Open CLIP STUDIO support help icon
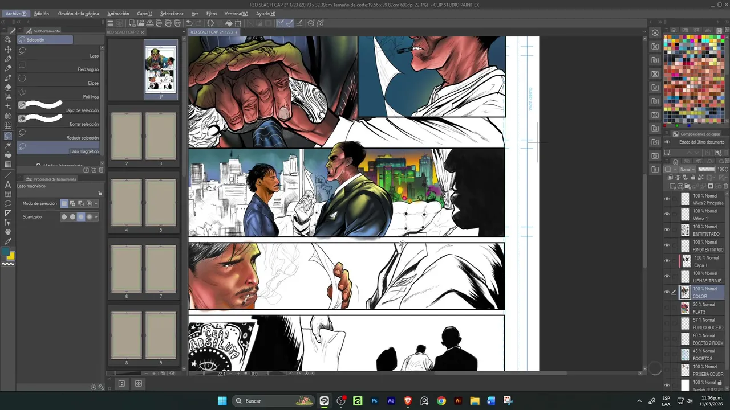The height and width of the screenshot is (410, 730). click(x=320, y=23)
